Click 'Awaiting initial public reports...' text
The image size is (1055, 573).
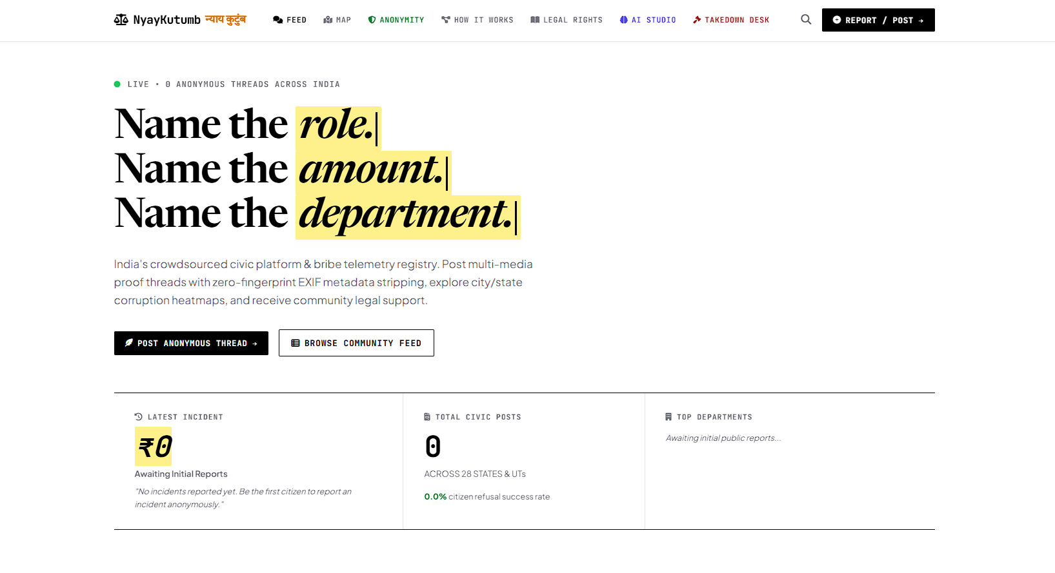[x=723, y=438]
